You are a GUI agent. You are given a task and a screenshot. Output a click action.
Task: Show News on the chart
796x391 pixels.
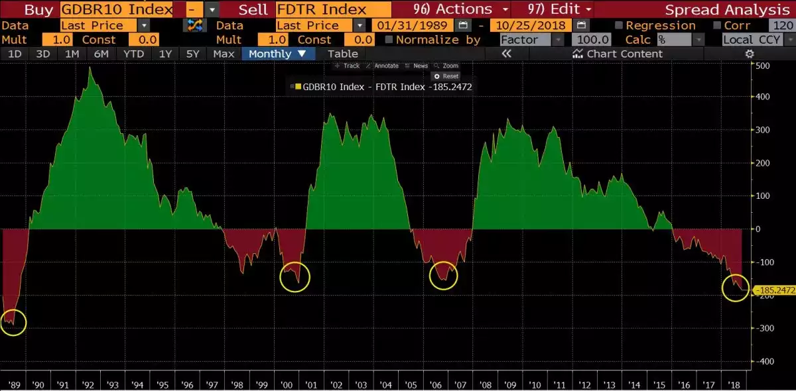click(417, 66)
